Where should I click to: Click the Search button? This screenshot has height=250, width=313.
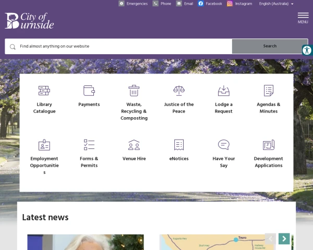click(270, 46)
